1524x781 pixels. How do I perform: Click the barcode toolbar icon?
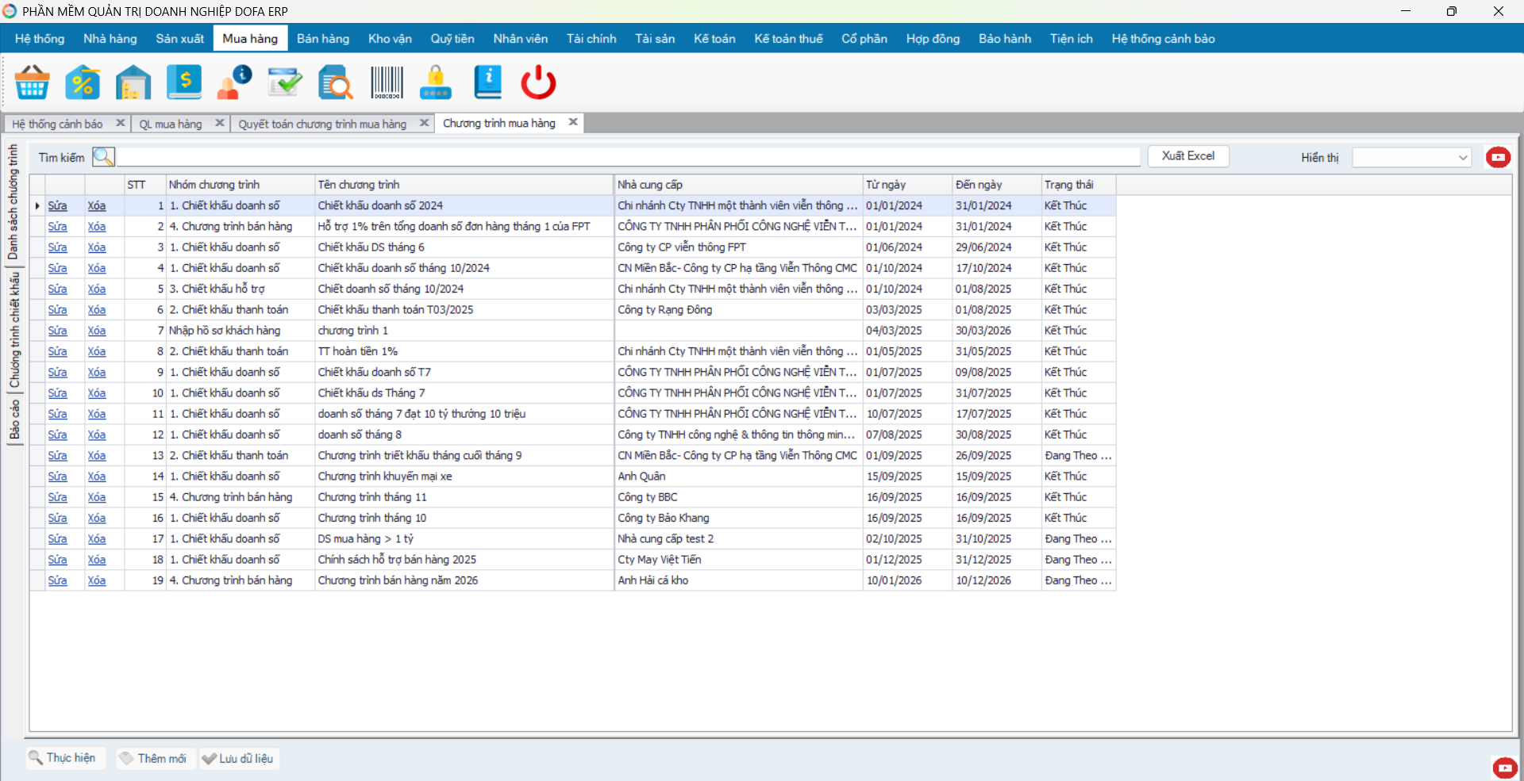pos(387,82)
